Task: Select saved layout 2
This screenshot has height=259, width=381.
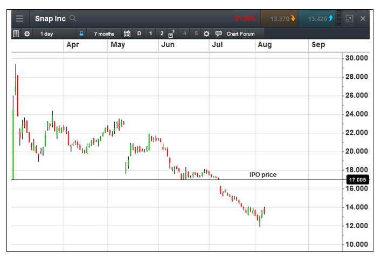Action: [162, 33]
